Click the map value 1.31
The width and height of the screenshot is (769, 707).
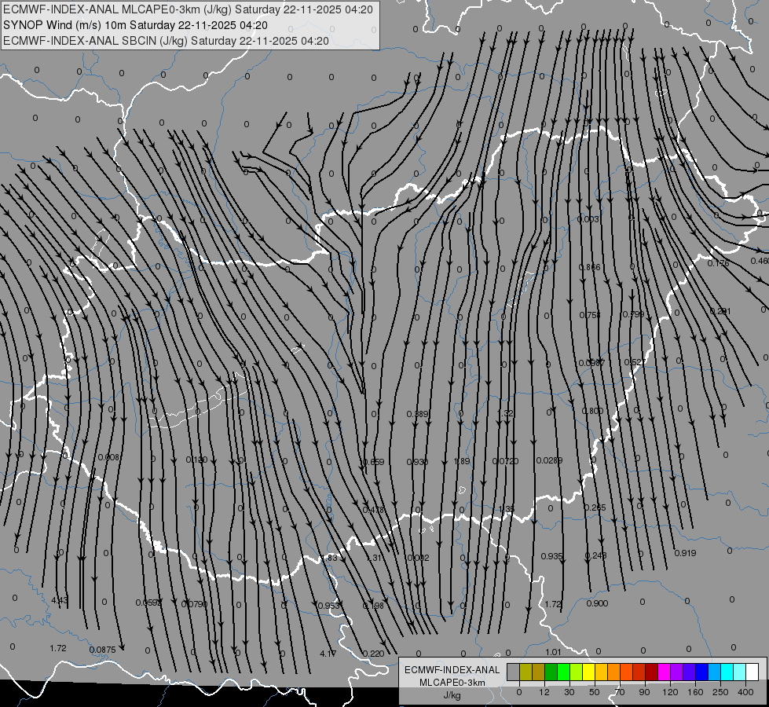coord(374,558)
